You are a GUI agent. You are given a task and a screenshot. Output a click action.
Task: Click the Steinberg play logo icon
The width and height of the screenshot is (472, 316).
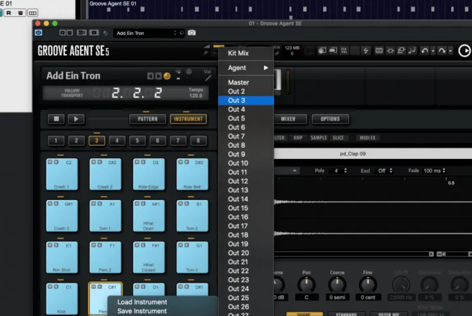coord(465,50)
